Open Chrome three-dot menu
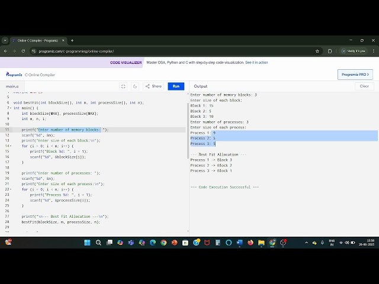Viewport: 379px width, 284px height. click(x=374, y=51)
